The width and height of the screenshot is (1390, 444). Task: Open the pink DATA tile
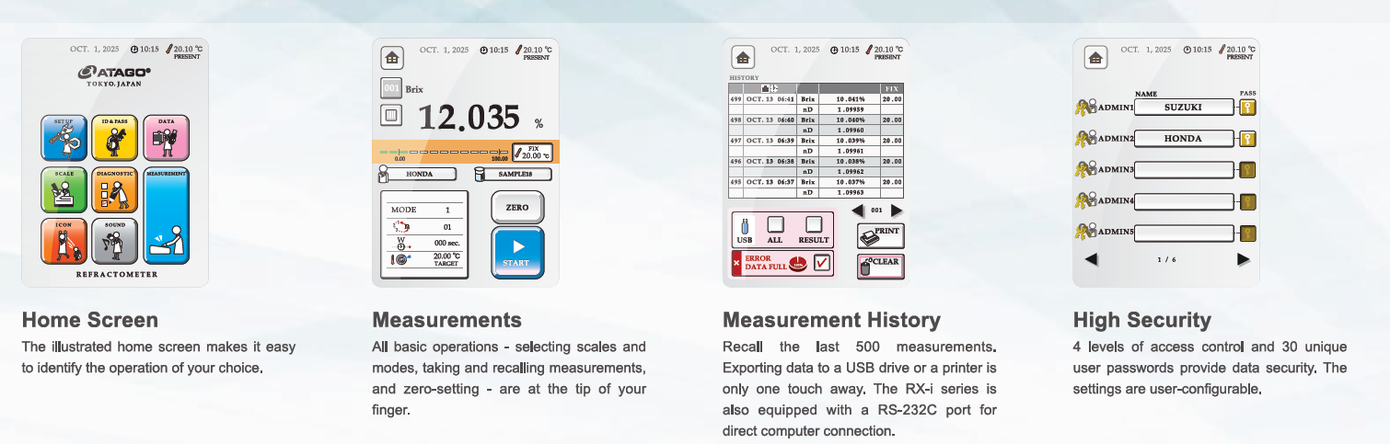(x=167, y=139)
